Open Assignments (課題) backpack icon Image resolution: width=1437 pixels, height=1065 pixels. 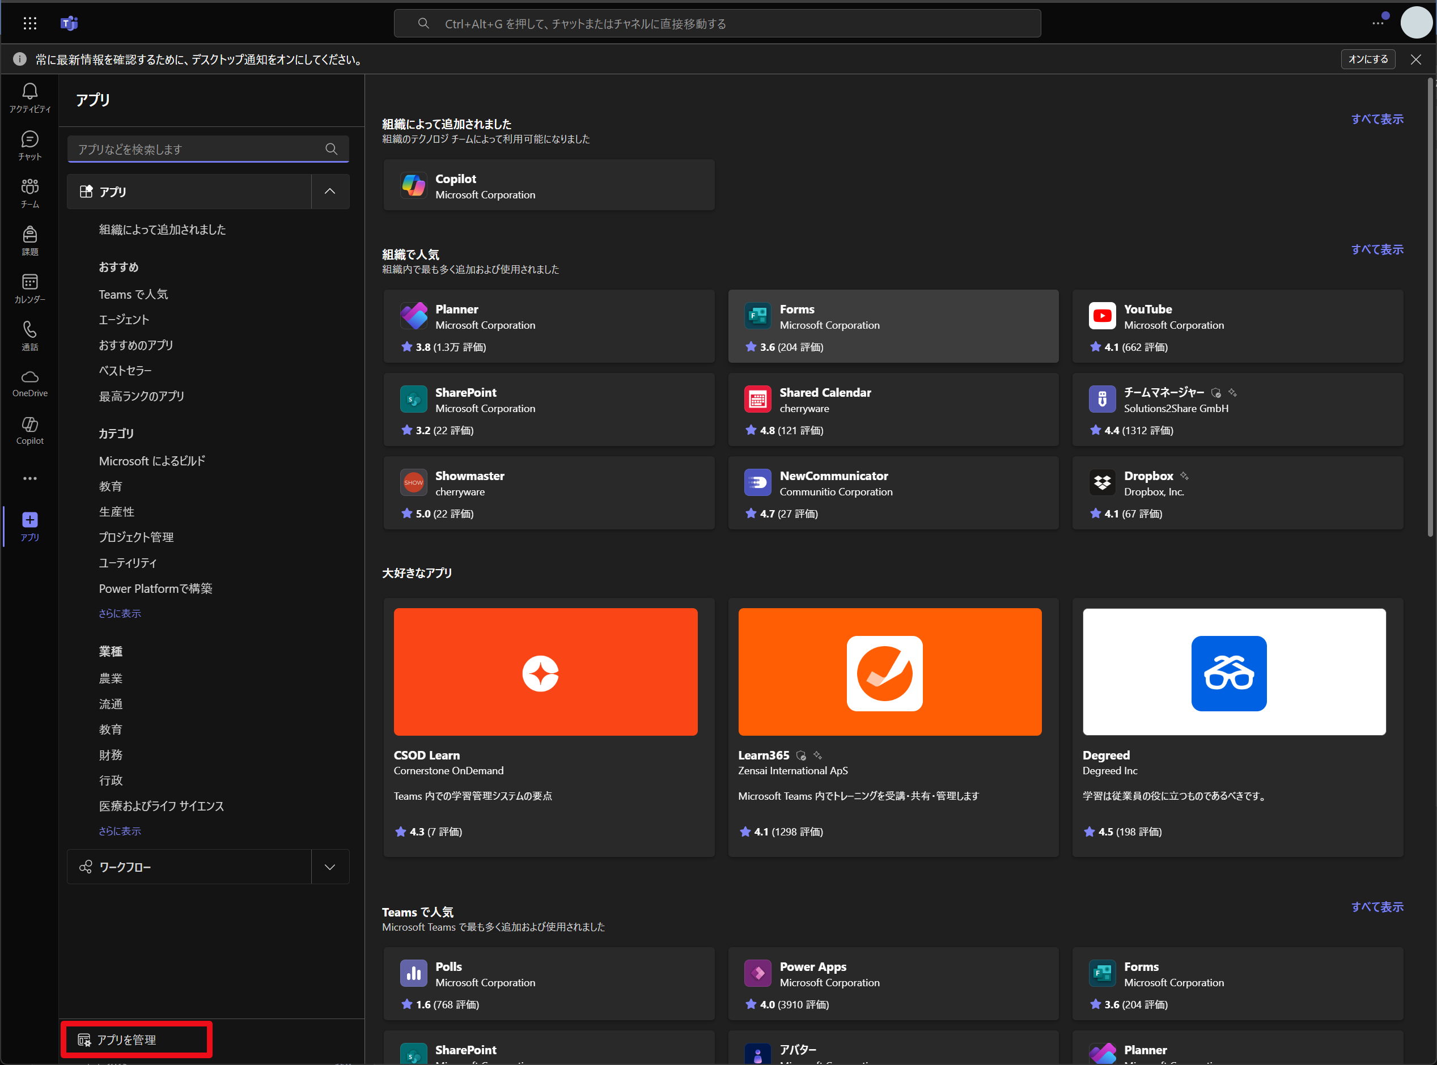pyautogui.click(x=29, y=241)
